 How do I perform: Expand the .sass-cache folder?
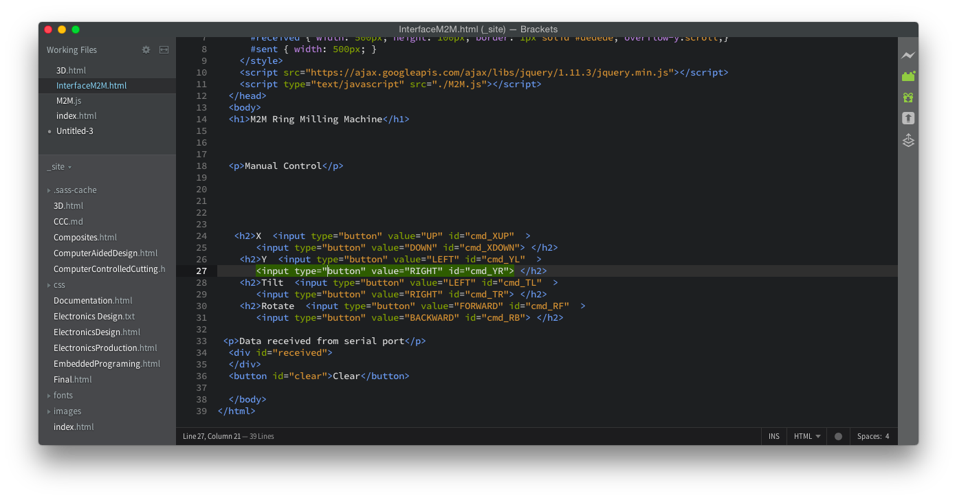click(x=75, y=190)
